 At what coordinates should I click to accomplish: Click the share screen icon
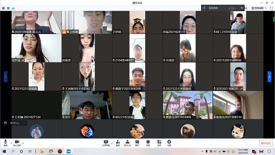pos(106,143)
